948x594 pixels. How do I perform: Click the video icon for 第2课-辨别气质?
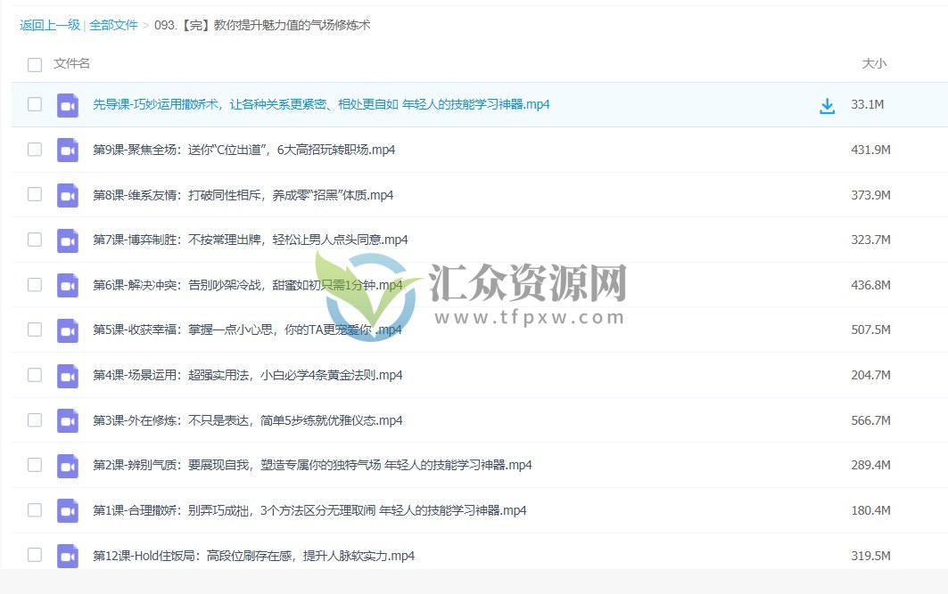pos(68,465)
